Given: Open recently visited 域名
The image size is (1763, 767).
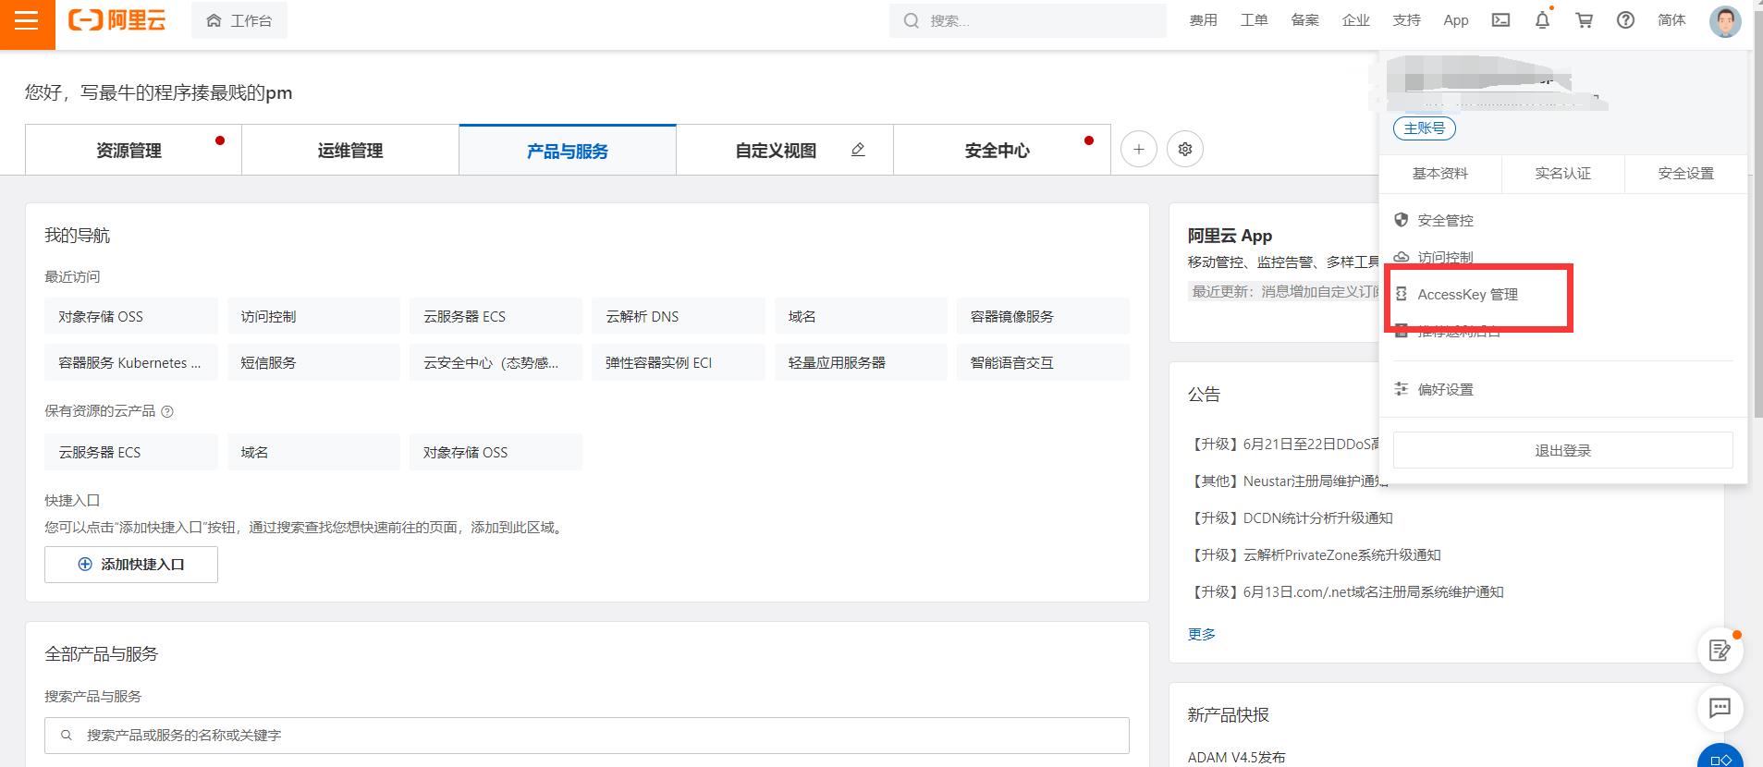Looking at the screenshot, I should tap(861, 316).
